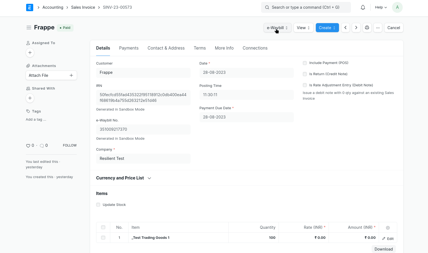Click the like heart icon
The width and height of the screenshot is (428, 253).
28,146
